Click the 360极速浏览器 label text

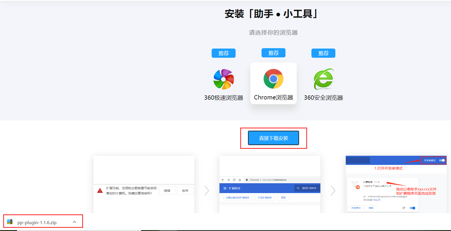click(x=223, y=98)
